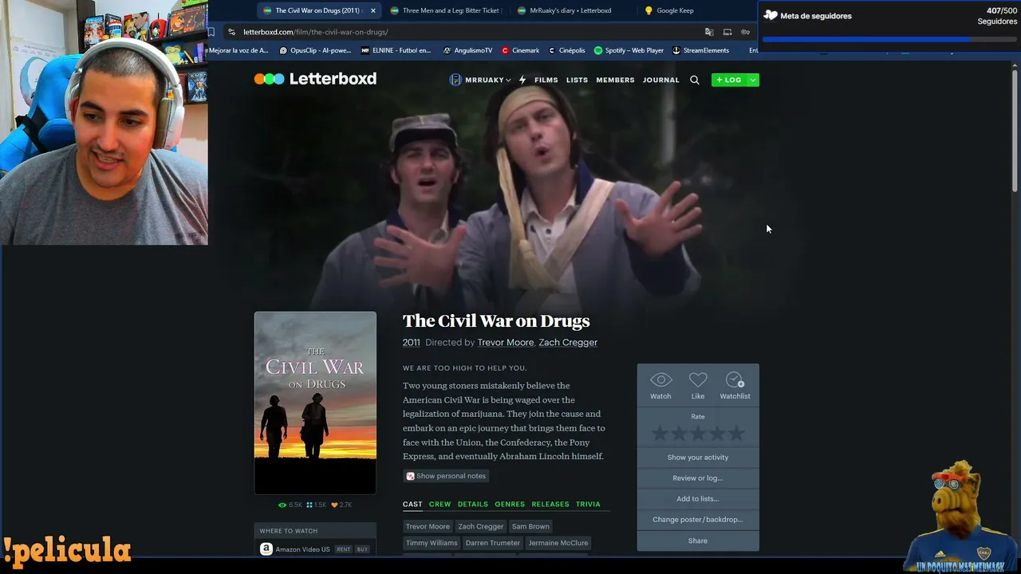Screen dimensions: 1021x574
Task: Switch to the Genres tab
Action: point(510,504)
